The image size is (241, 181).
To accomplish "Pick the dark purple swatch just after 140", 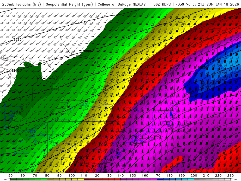I will (x=124, y=179).
